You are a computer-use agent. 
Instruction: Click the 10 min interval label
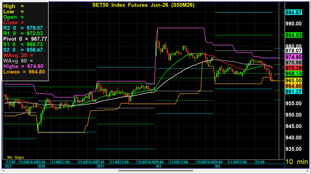pyautogui.click(x=296, y=162)
